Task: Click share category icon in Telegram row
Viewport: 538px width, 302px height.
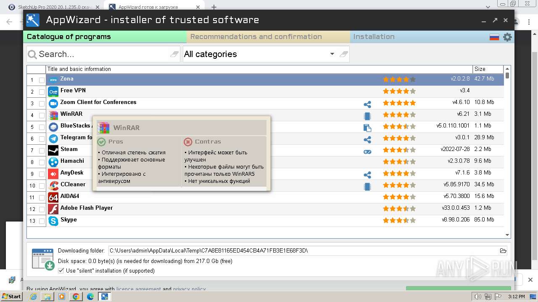Action: pyautogui.click(x=367, y=140)
